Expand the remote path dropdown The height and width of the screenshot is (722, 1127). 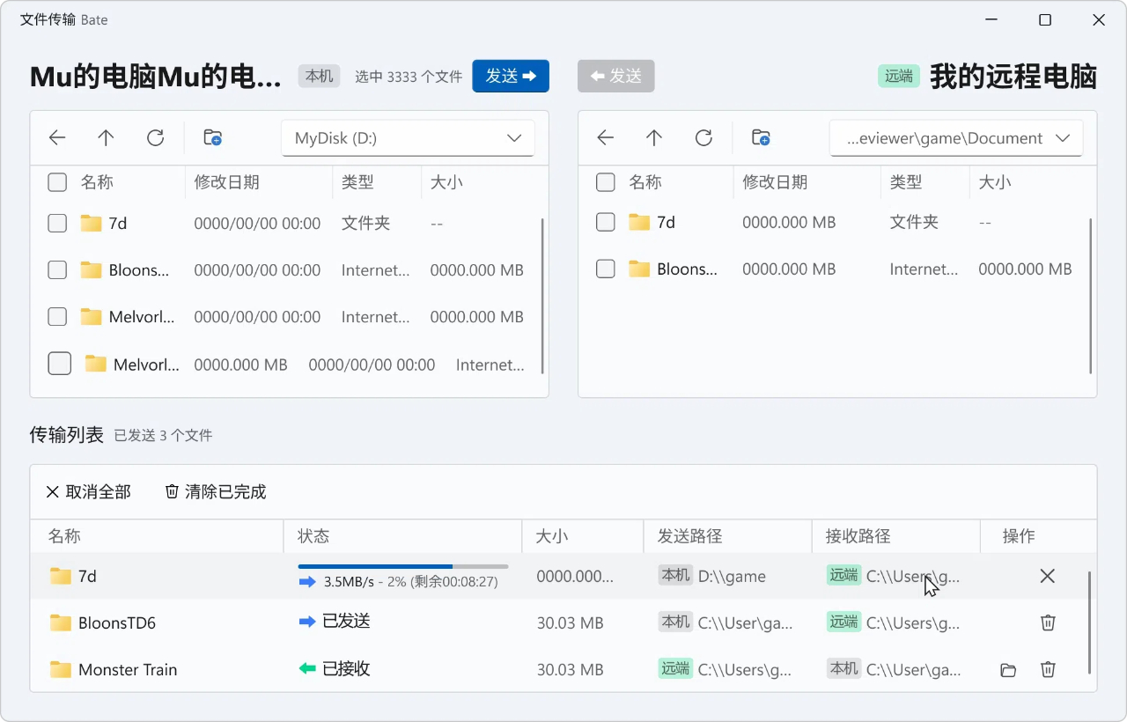coord(956,137)
